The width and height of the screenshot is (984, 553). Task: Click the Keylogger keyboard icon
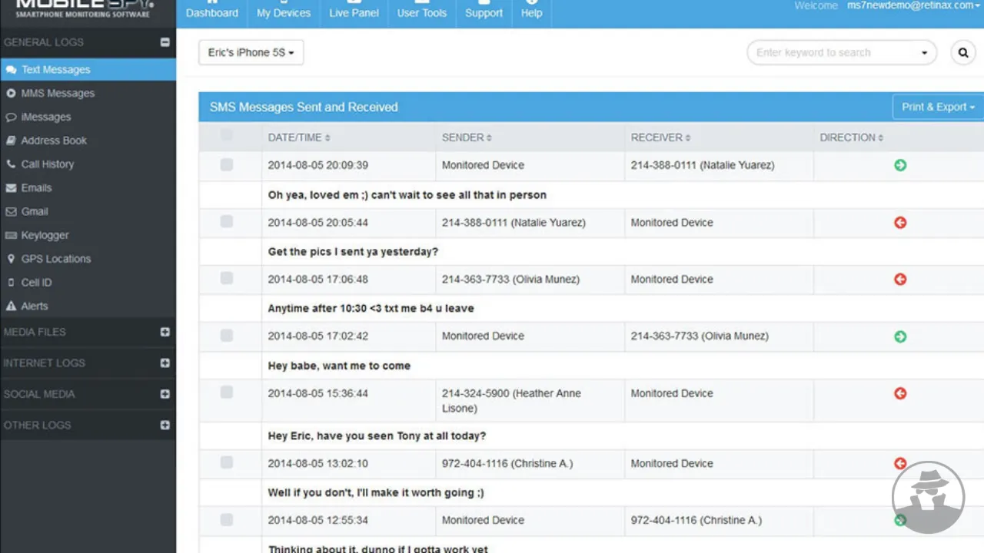click(x=11, y=235)
